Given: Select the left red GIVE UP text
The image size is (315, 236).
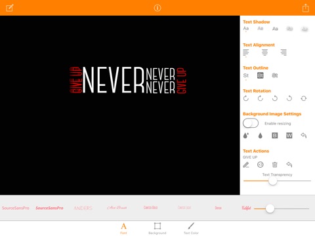Looking at the screenshot, I should 76,80.
